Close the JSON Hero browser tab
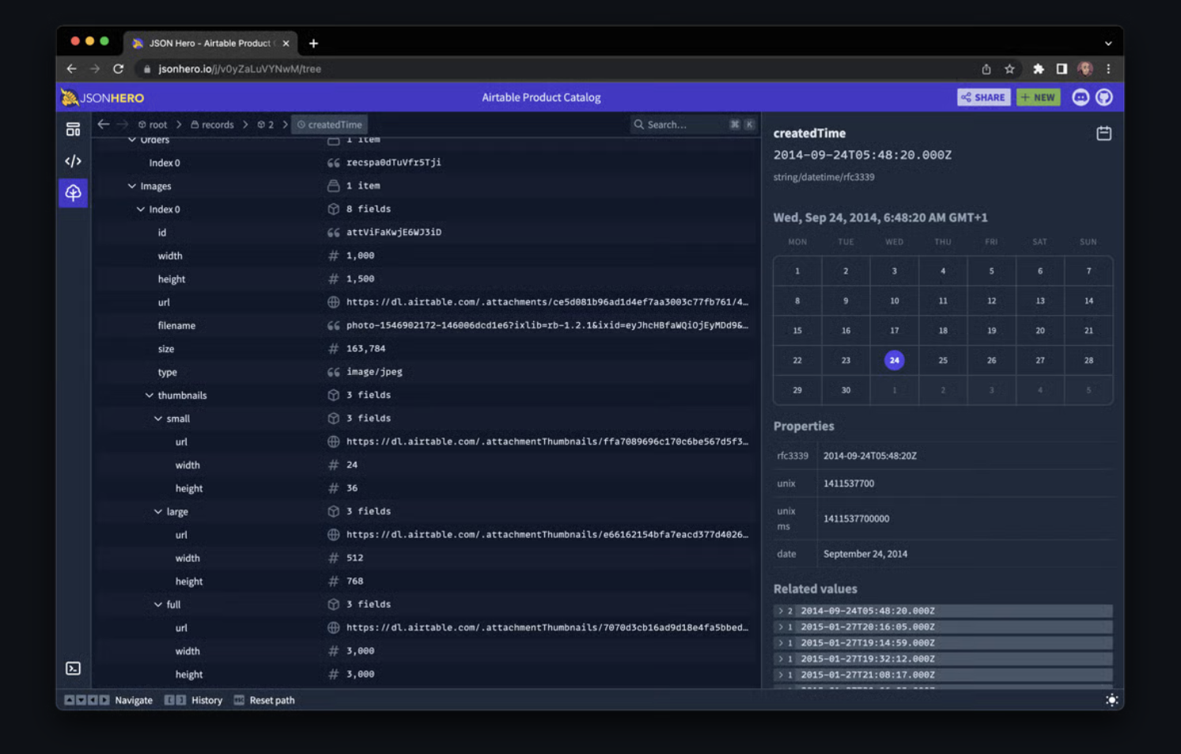The height and width of the screenshot is (754, 1181). [286, 44]
